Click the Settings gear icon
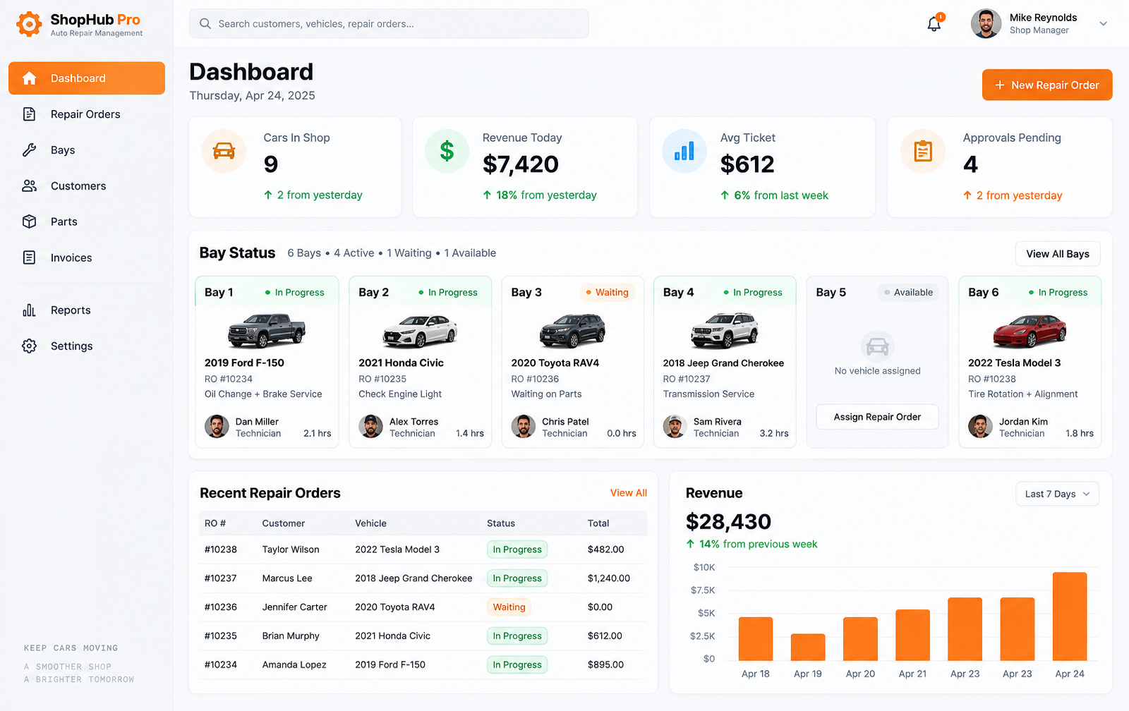Screen dimensions: 1129x711 (x=29, y=346)
